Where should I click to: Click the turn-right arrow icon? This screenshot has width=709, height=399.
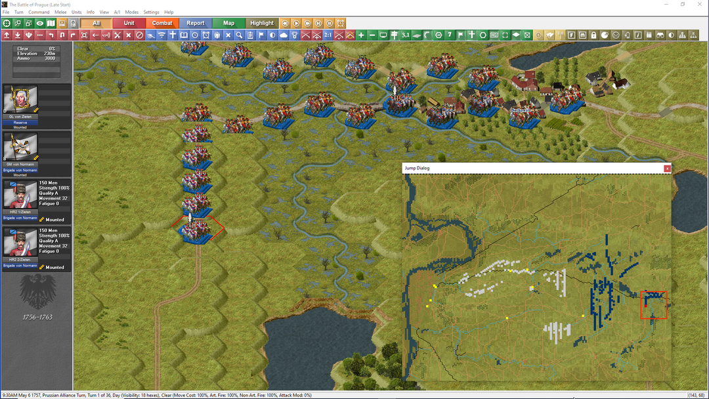pos(73,35)
